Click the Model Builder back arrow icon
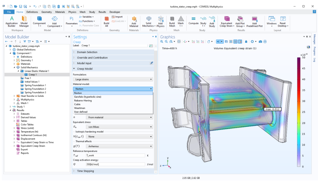Screen dimensions: 318x181 (x=6, y=42)
